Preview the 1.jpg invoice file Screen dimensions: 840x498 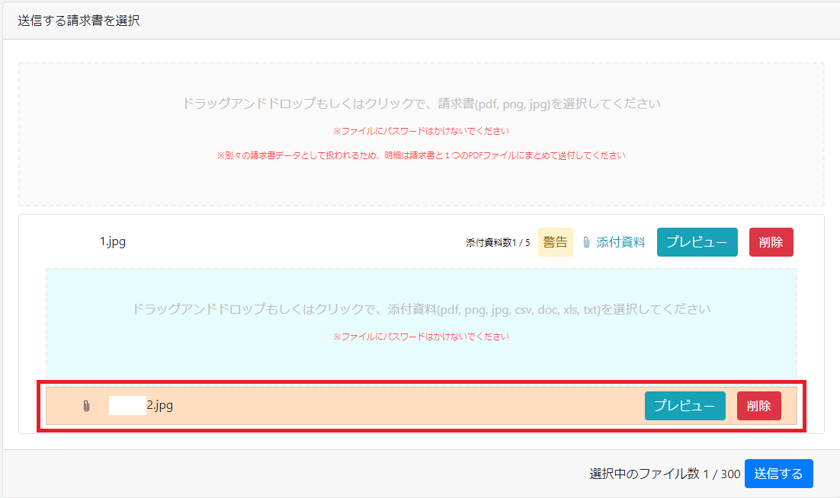pyautogui.click(x=697, y=242)
